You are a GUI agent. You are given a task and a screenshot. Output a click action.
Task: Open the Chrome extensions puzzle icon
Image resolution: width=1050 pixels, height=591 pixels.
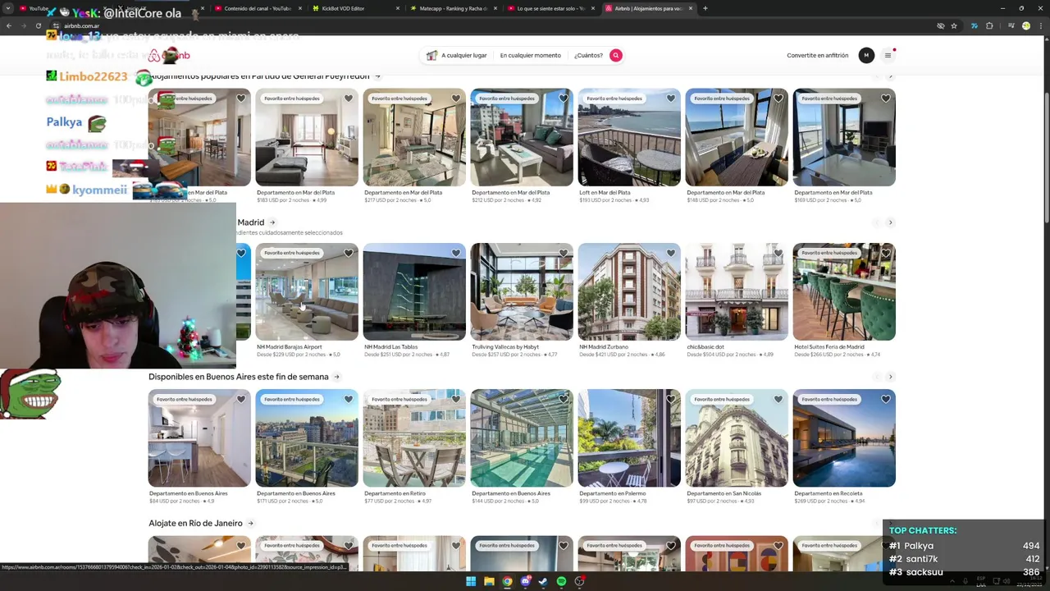pos(989,25)
